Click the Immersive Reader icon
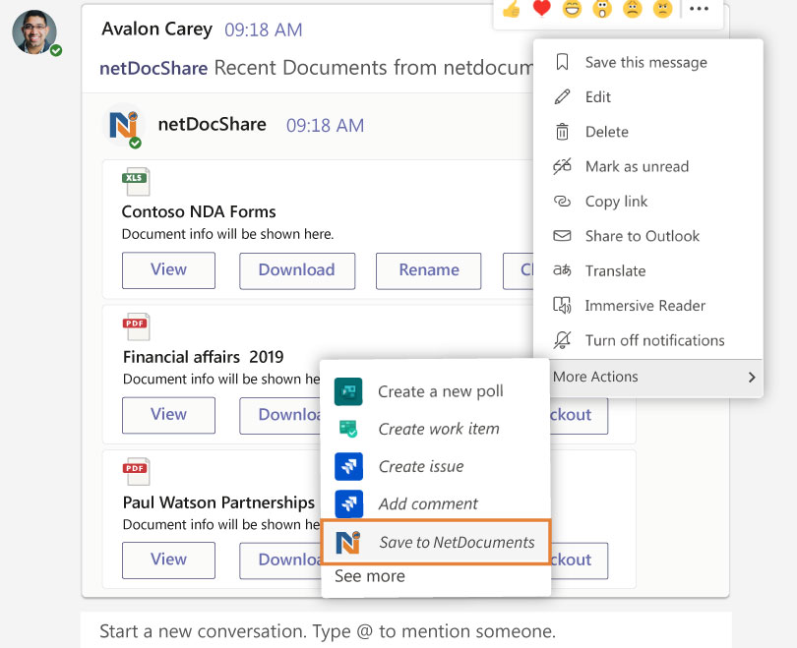Screen dimensions: 797x648 [562, 305]
